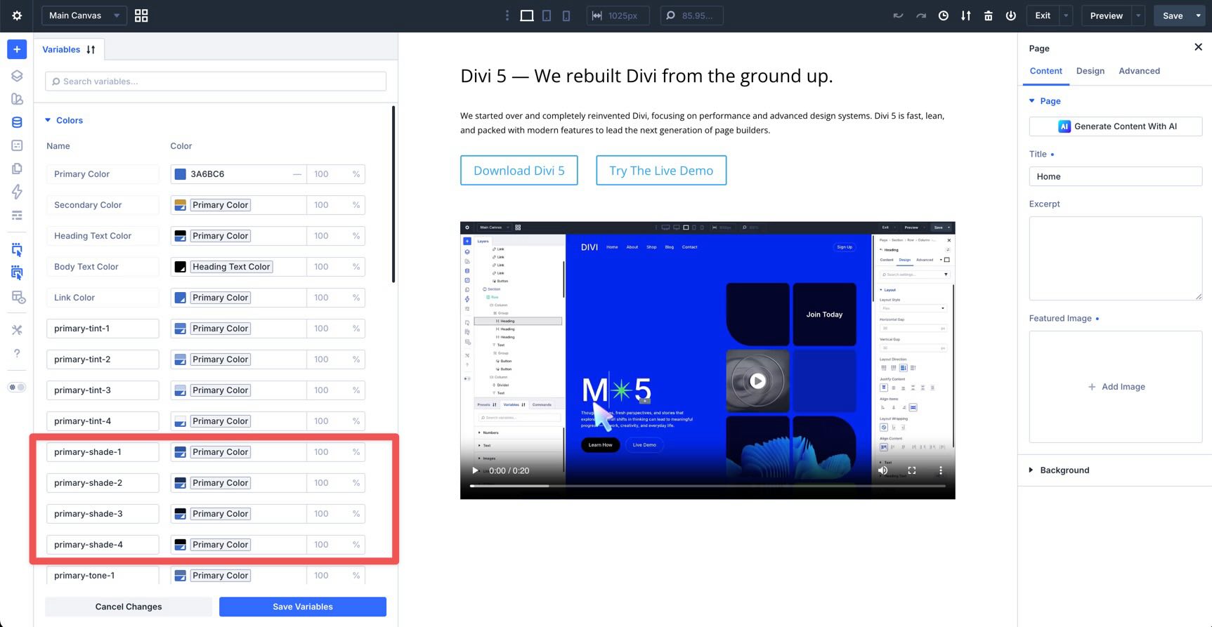Click the primary-shade-1 name field
Image resolution: width=1212 pixels, height=627 pixels.
[x=103, y=452]
